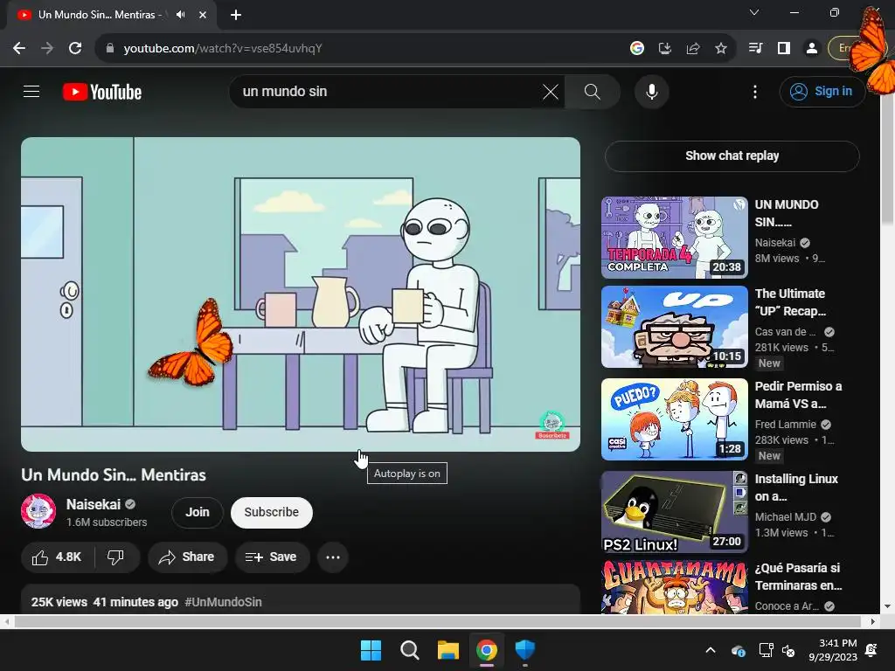Open the Guantanamo video thumbnail
The height and width of the screenshot is (671, 895).
click(x=674, y=586)
